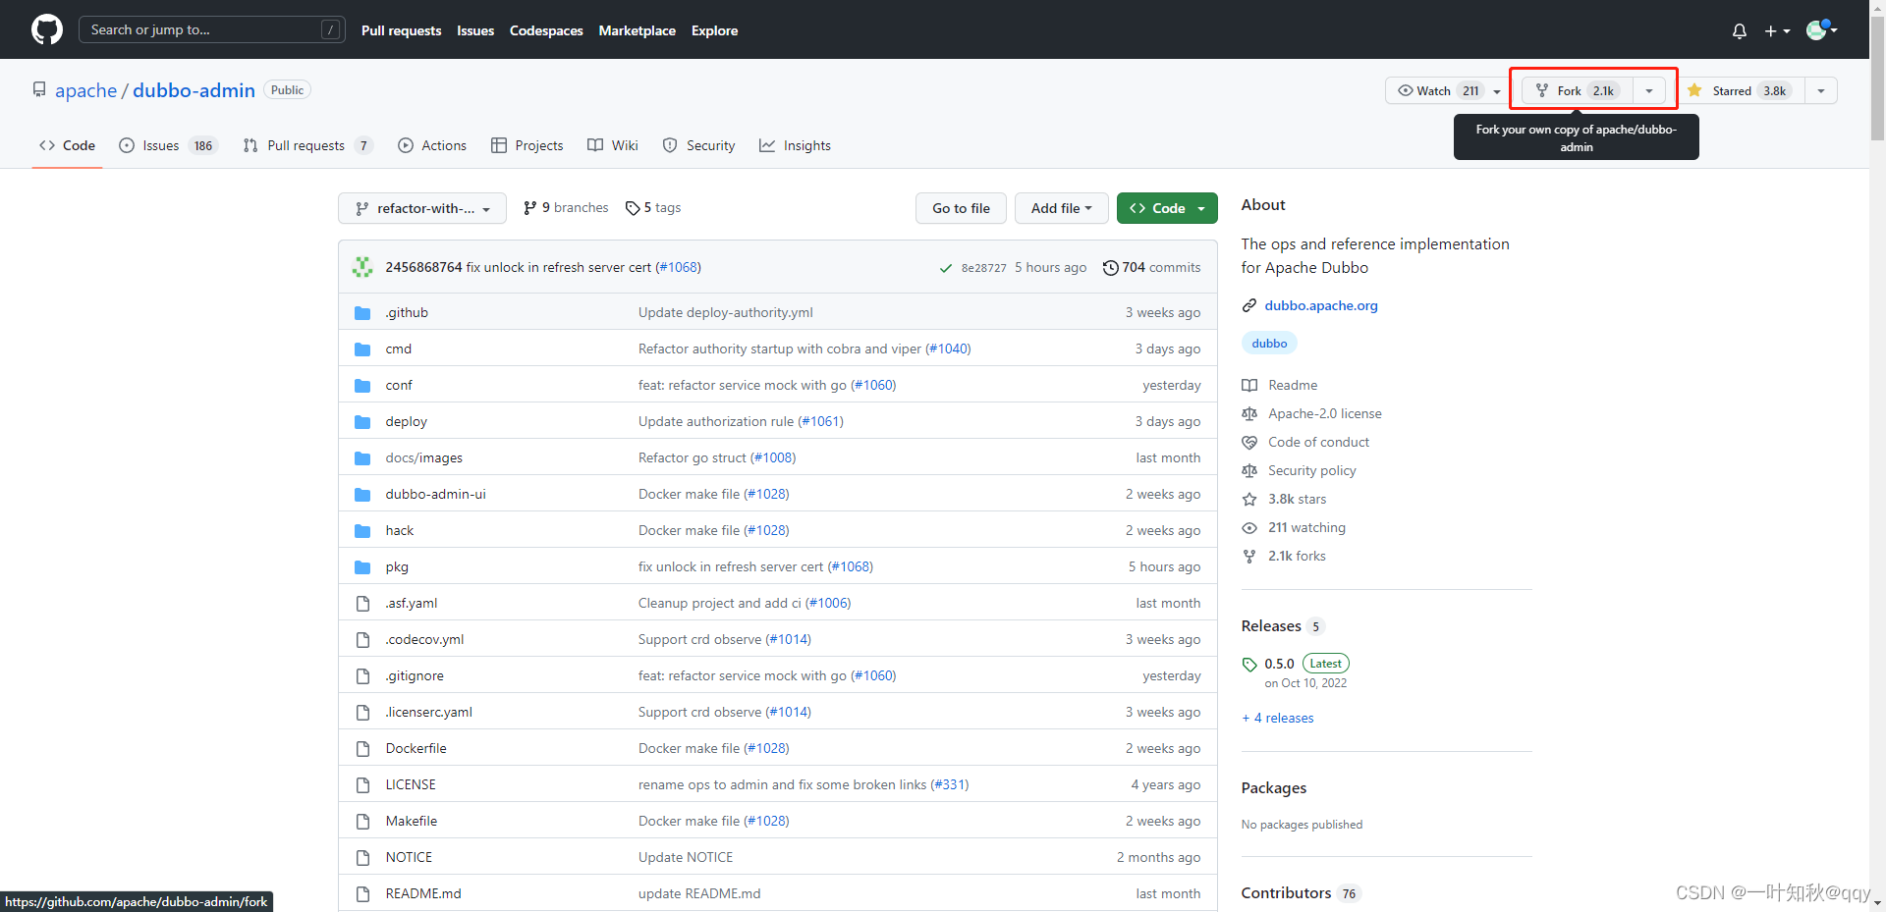This screenshot has width=1886, height=912.
Task: Switch to the Wiki tab
Action: point(613,145)
